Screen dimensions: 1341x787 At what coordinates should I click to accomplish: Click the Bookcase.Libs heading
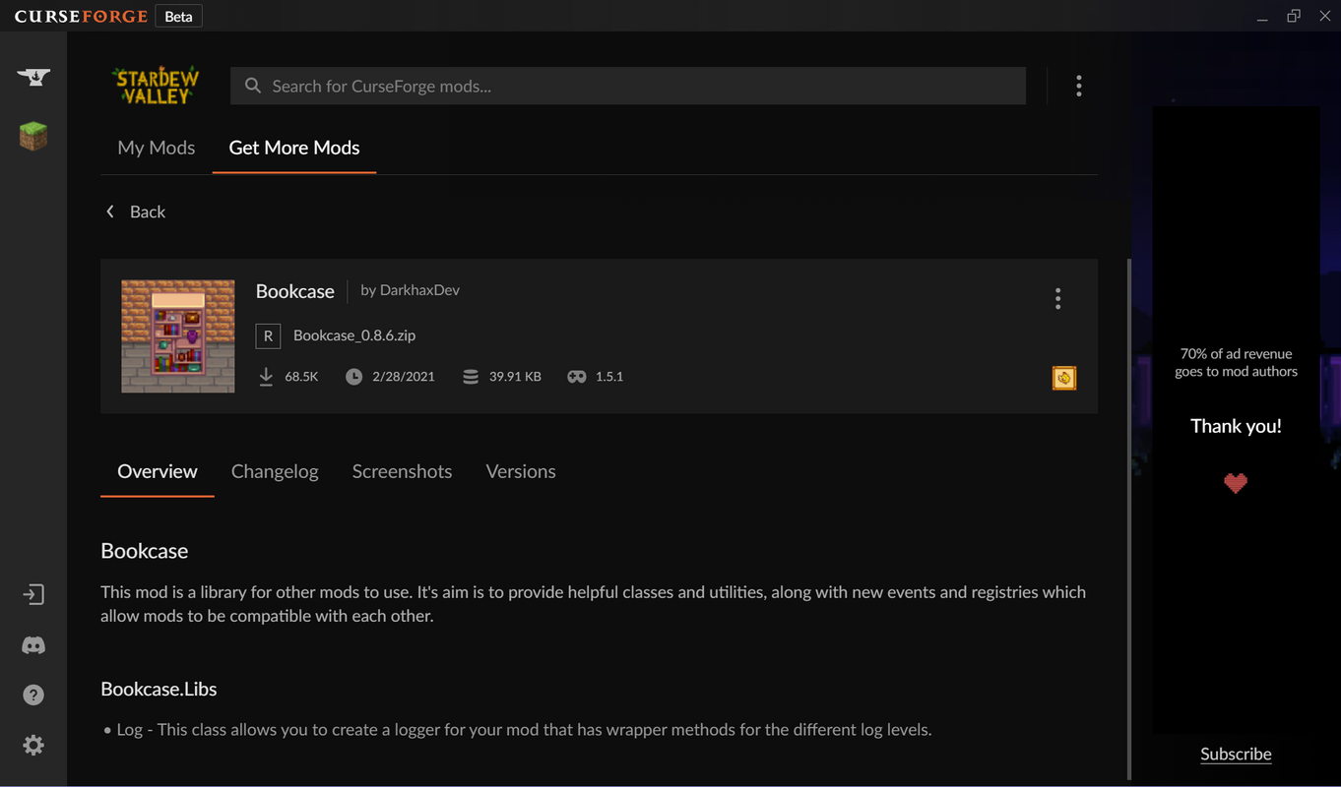pos(159,689)
